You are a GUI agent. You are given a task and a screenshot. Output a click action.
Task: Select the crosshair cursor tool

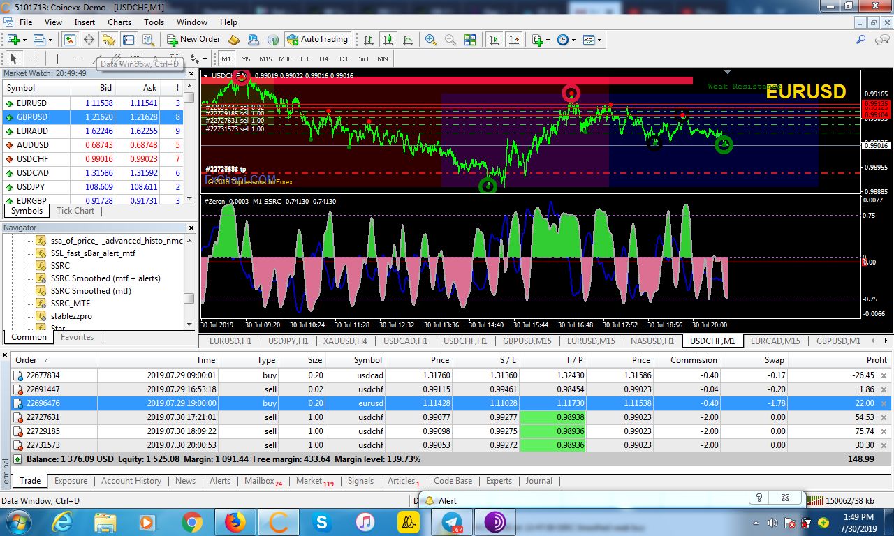pyautogui.click(x=33, y=59)
